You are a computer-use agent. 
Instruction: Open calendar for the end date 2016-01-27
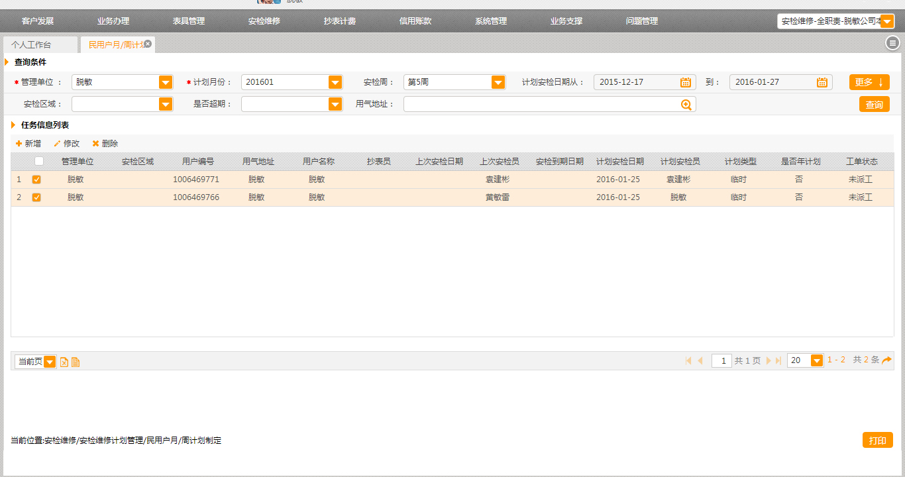(822, 82)
